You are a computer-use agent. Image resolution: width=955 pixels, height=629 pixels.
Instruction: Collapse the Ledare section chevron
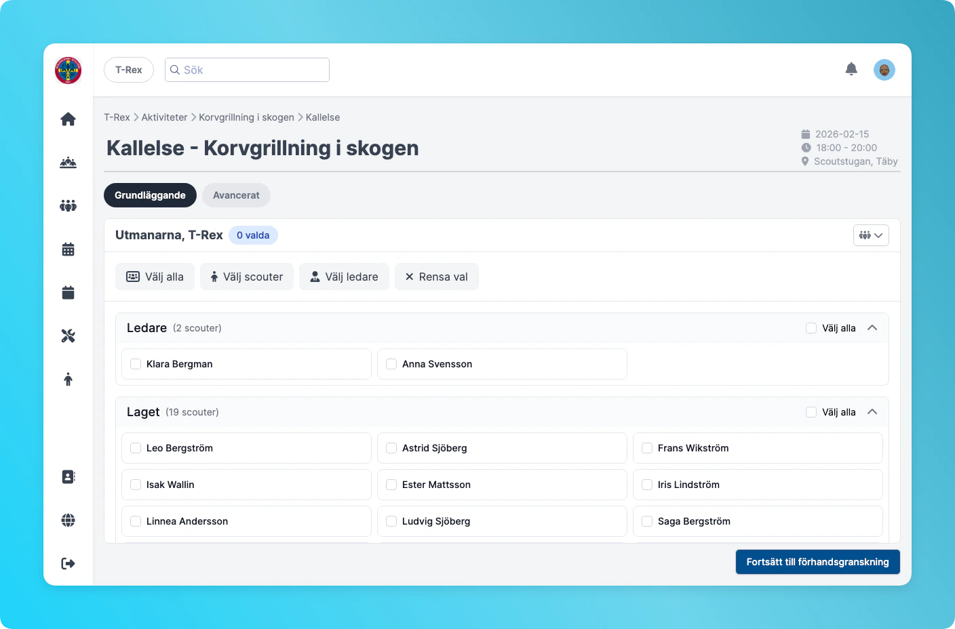coord(873,327)
